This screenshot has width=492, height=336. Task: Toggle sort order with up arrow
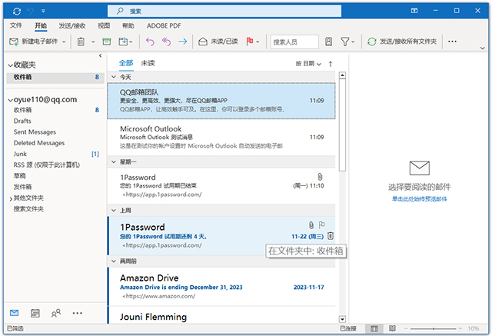pyautogui.click(x=331, y=64)
